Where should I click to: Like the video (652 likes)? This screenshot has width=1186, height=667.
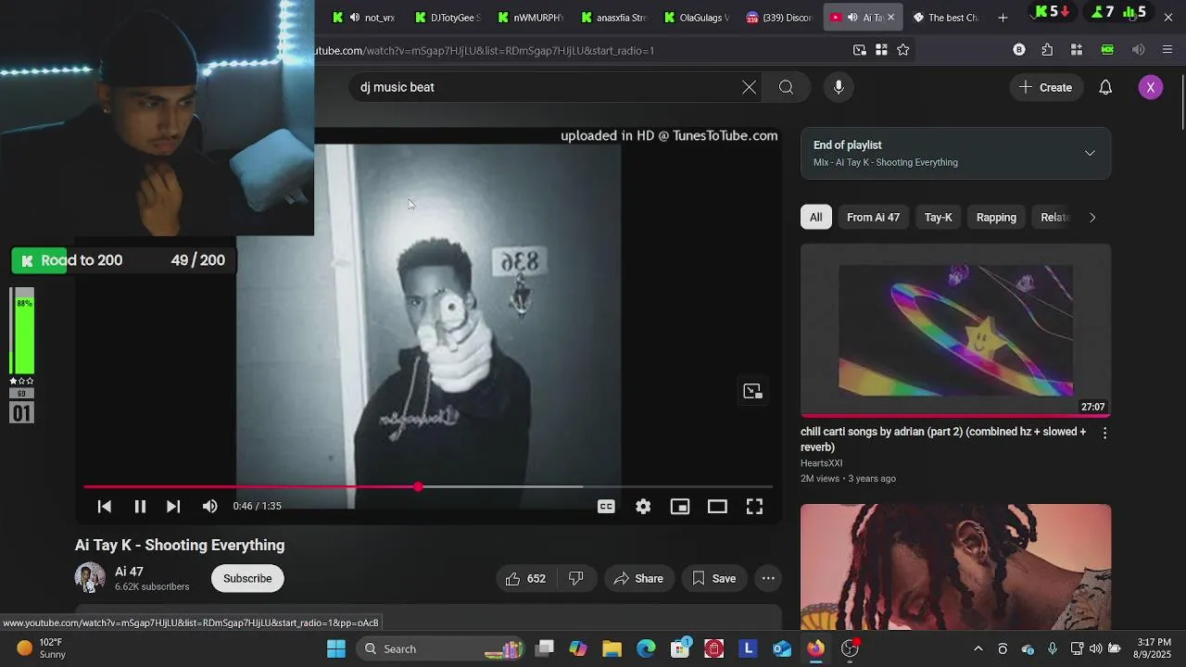pos(525,578)
